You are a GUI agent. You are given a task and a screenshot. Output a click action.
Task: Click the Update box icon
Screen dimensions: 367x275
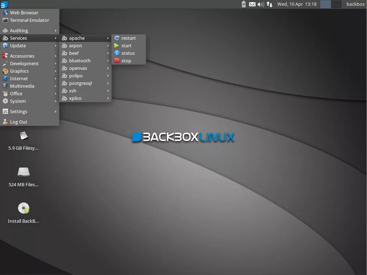5,45
